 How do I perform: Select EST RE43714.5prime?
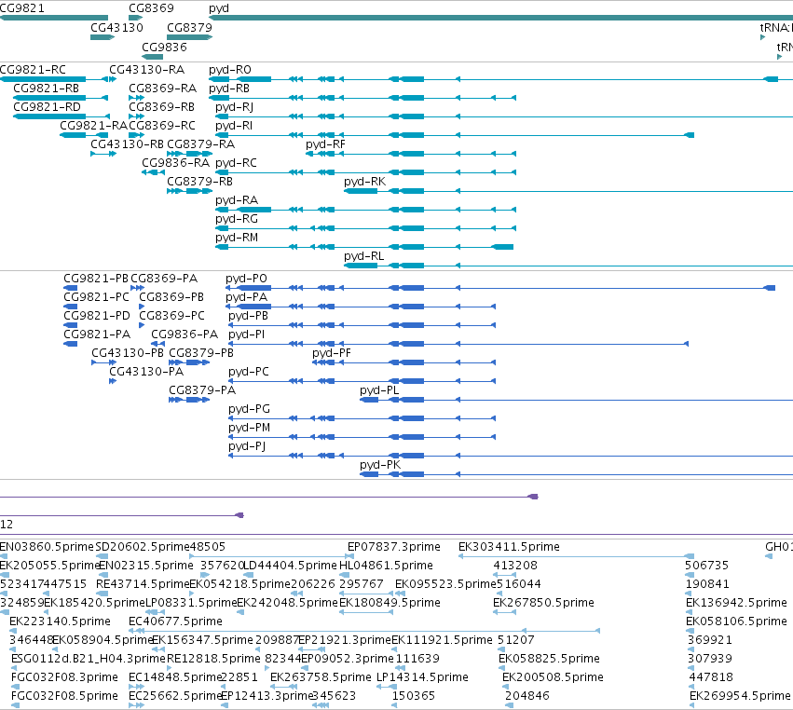click(x=143, y=584)
